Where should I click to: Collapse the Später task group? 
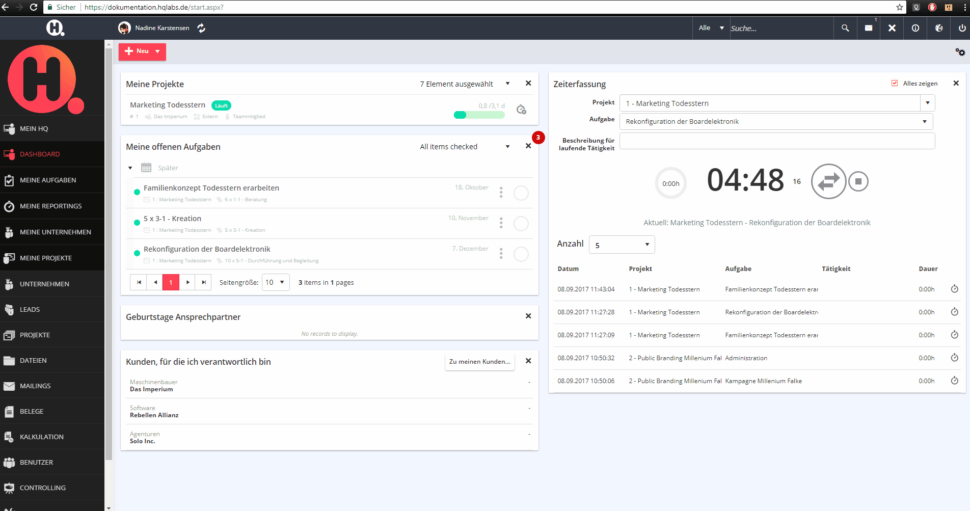pyautogui.click(x=130, y=168)
